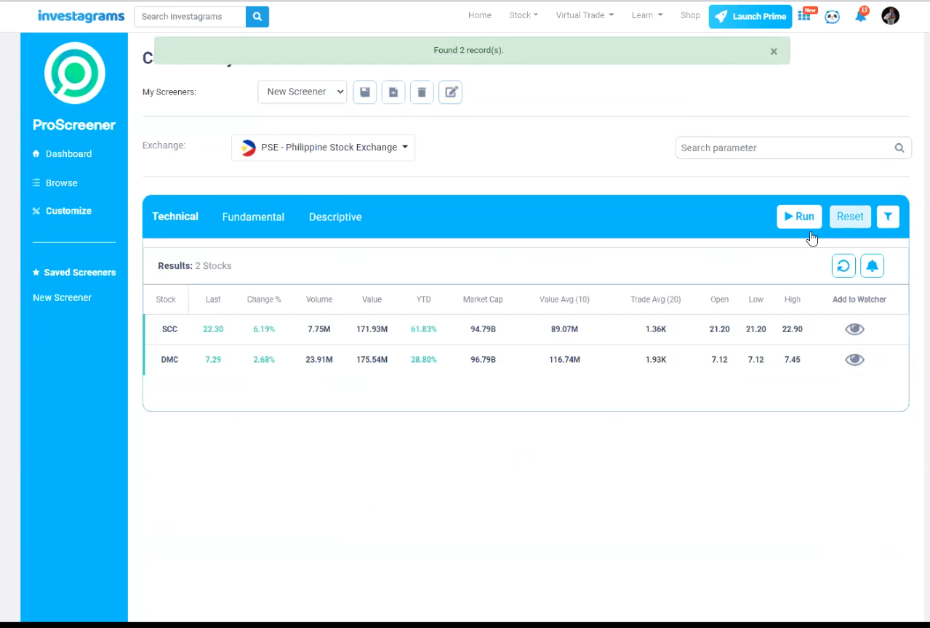Screen dimensions: 930x628
Task: Click SCC YTD value 61.83%
Action: click(x=424, y=329)
